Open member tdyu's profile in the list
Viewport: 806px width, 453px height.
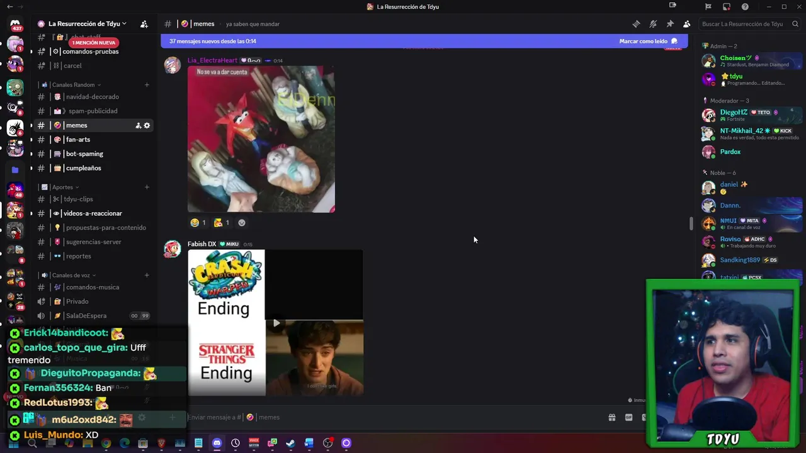pos(752,79)
